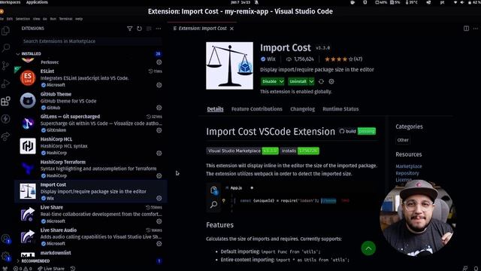Click the star rating for Import Cost

coord(343,59)
